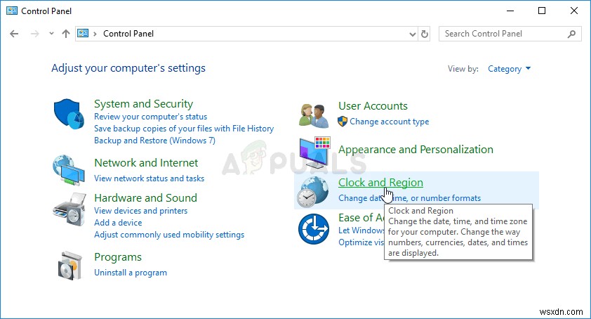Click the Optimize visual display link
Image resolution: width=591 pixels, height=319 pixels.
click(x=361, y=242)
